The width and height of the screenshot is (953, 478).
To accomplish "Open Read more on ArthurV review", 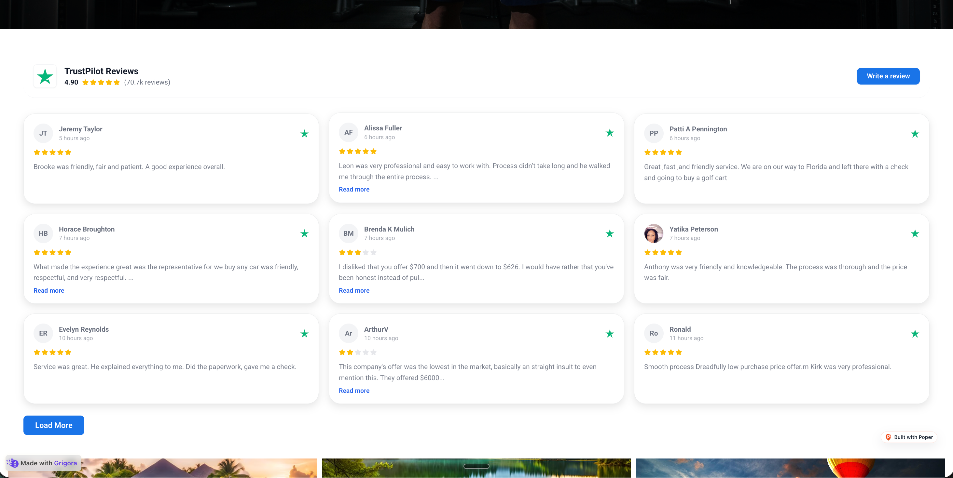I will [x=354, y=391].
